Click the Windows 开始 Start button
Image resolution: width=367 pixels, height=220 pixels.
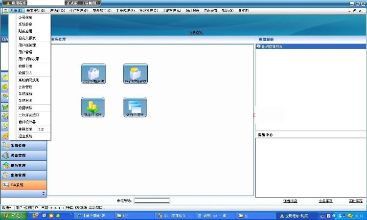pos(14,216)
